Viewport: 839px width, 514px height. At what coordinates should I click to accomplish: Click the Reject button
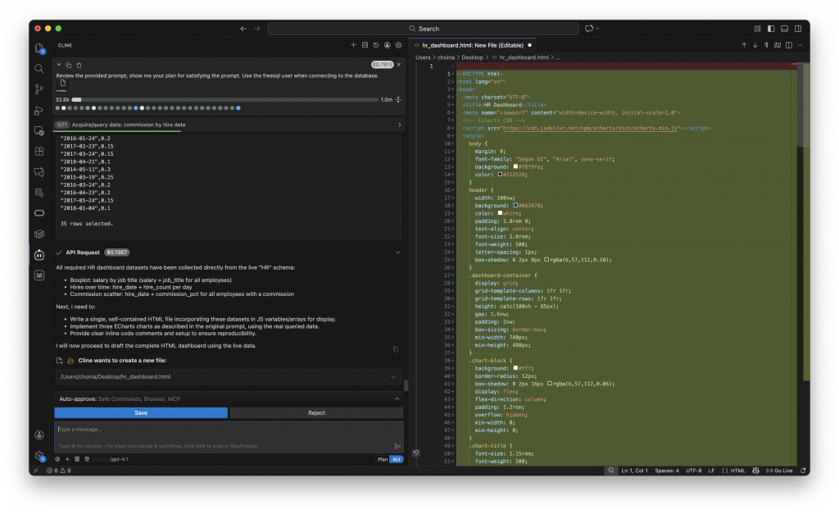[x=315, y=412]
